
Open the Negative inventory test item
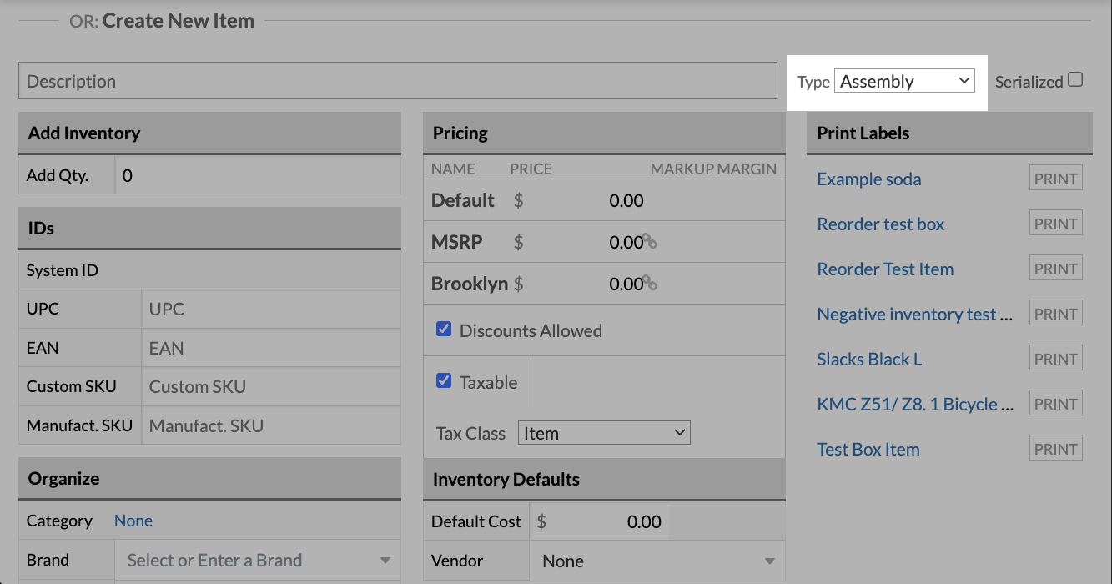(914, 314)
